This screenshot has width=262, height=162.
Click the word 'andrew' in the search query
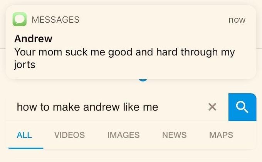(101, 107)
